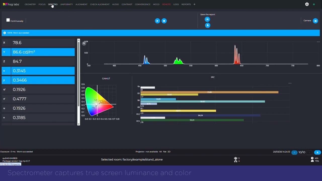Add a new tab with the plus icon
Viewport: 322px width, 181px height.
tap(194, 4)
